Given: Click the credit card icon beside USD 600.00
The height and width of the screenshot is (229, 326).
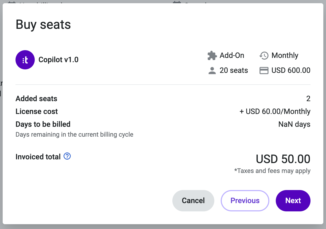Looking at the screenshot, I should 264,70.
